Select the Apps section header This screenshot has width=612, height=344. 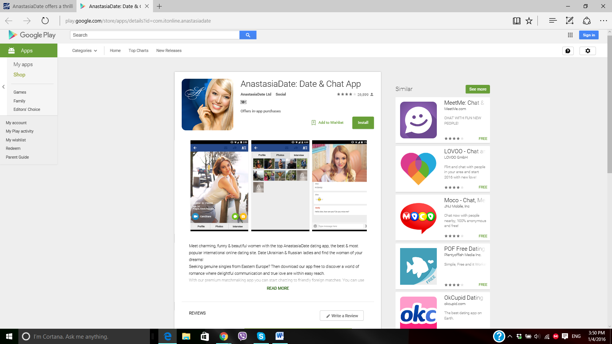pos(29,50)
